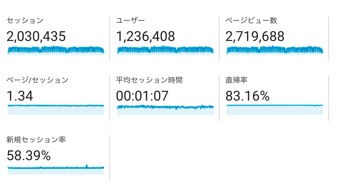Open the 直帰率 sparkline chart
Image resolution: width=345 pixels, height=188 pixels.
(275, 110)
